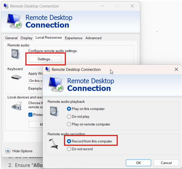Screen dimensions: 182x169
Task: Toggle the Printers checkbox
Action: pos(31,115)
